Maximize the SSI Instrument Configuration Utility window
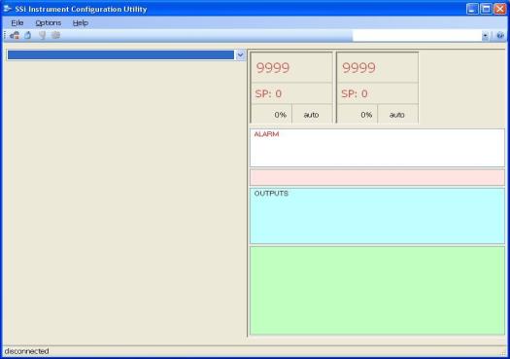The image size is (510, 359). tap(486, 9)
